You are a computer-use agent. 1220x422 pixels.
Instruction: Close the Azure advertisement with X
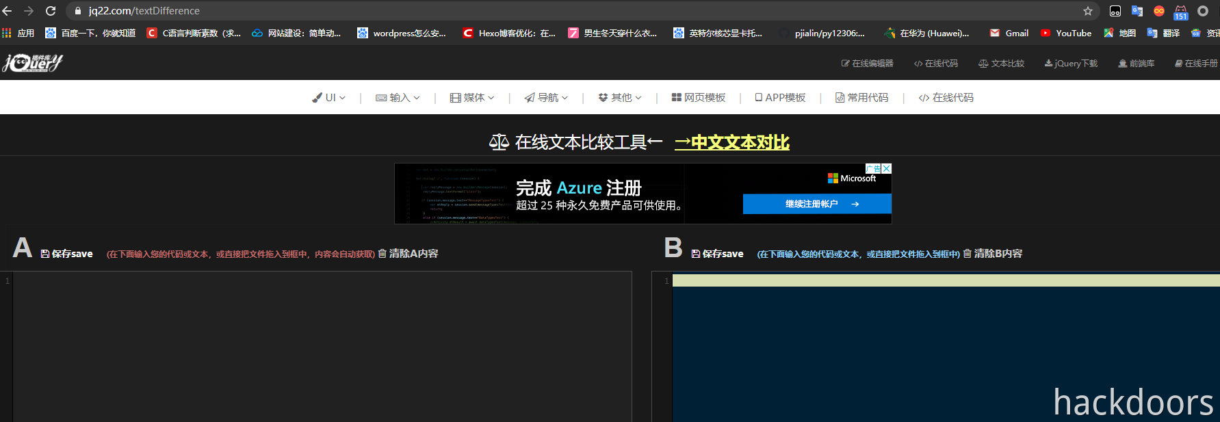886,168
